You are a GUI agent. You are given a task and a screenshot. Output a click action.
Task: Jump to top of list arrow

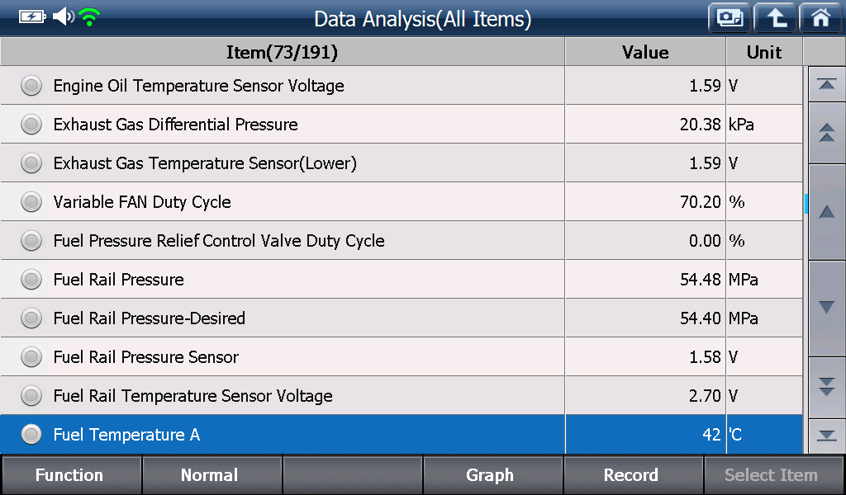pos(826,85)
